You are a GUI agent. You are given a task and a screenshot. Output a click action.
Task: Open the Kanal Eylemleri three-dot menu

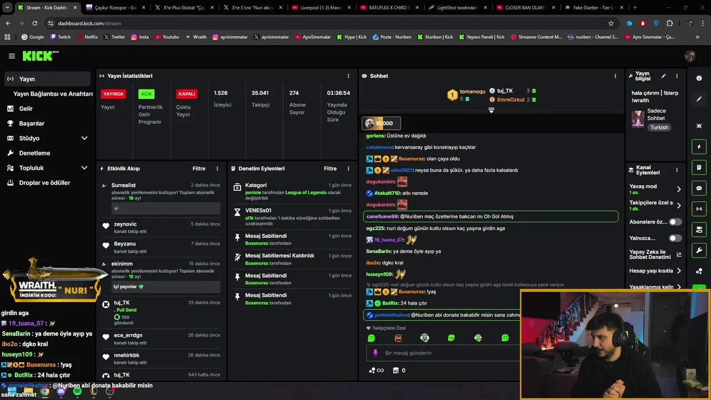pyautogui.click(x=677, y=170)
